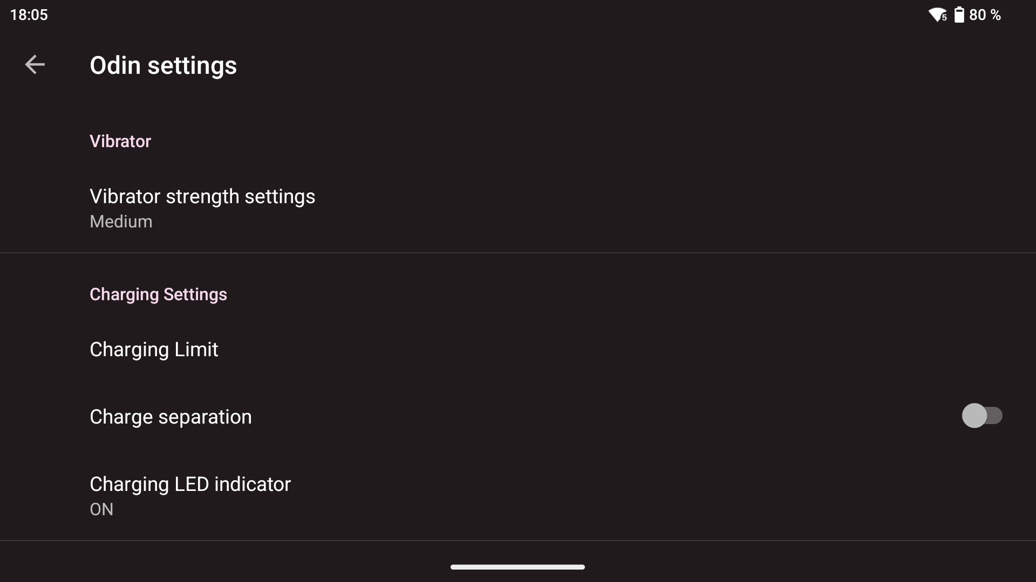1036x582 pixels.
Task: Click the small 5 badge on Wi-Fi icon
Action: click(x=944, y=18)
